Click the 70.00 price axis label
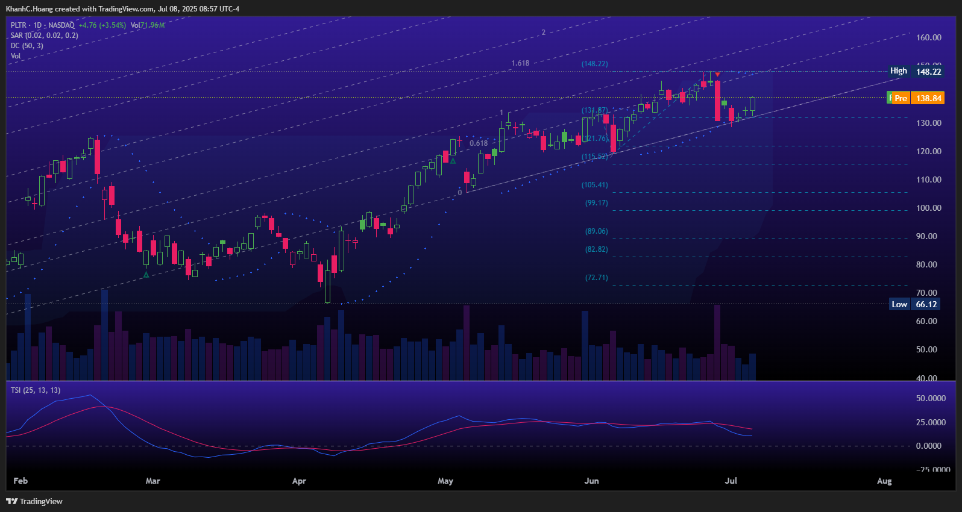Image resolution: width=962 pixels, height=512 pixels. point(927,293)
